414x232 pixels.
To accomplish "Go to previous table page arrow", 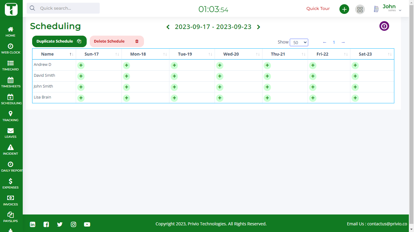I will 325,42.
